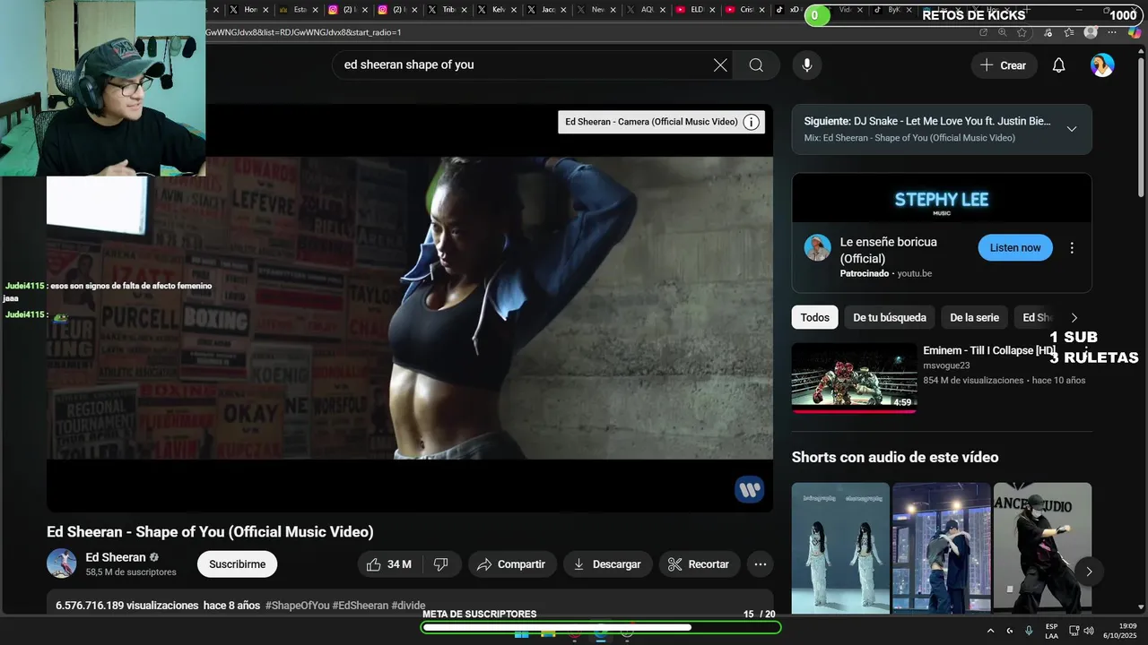Select the partially visible Ed Sh chip
Viewport: 1148px width, 645px height.
tap(1037, 317)
